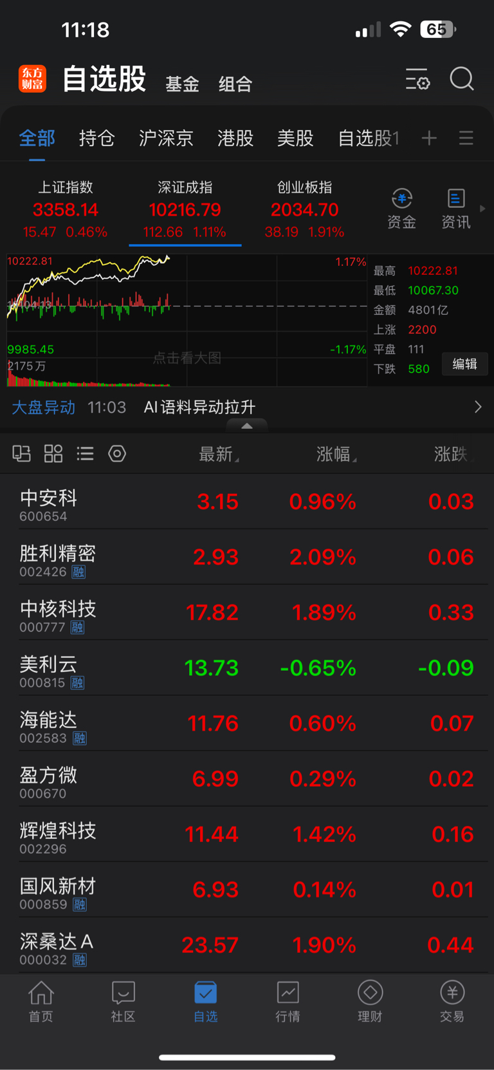Viewport: 494px width, 1070px height.
Task: Select the 深证成指 index card
Action: (185, 209)
